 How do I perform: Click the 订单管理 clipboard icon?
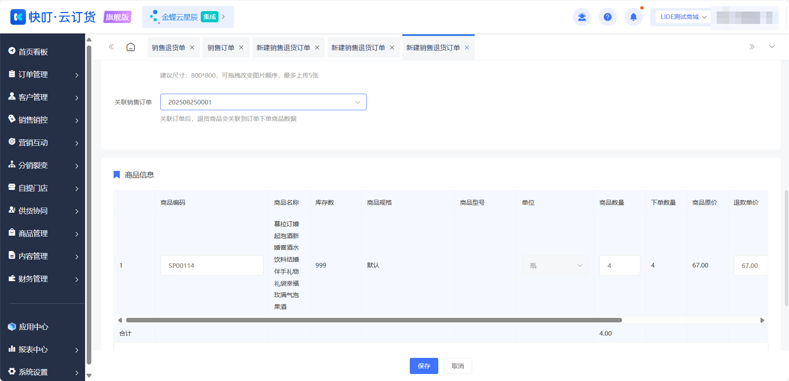pyautogui.click(x=12, y=74)
